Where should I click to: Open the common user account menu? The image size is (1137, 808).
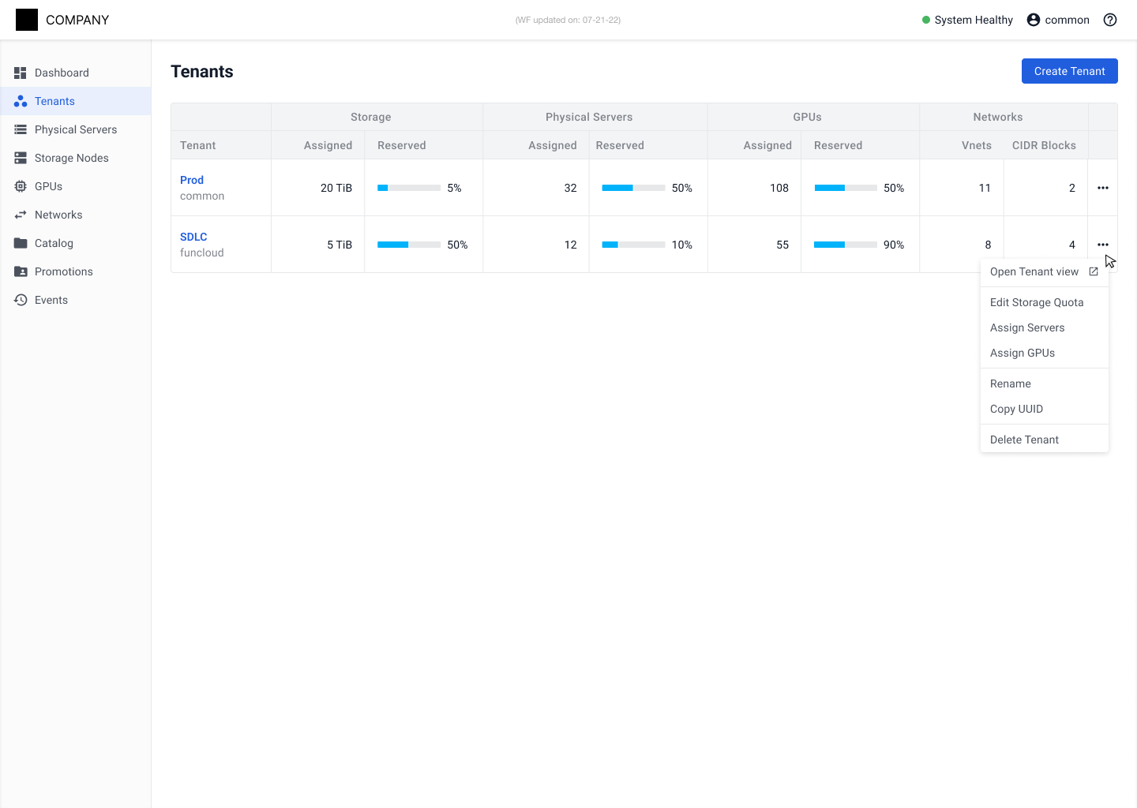coord(1057,20)
